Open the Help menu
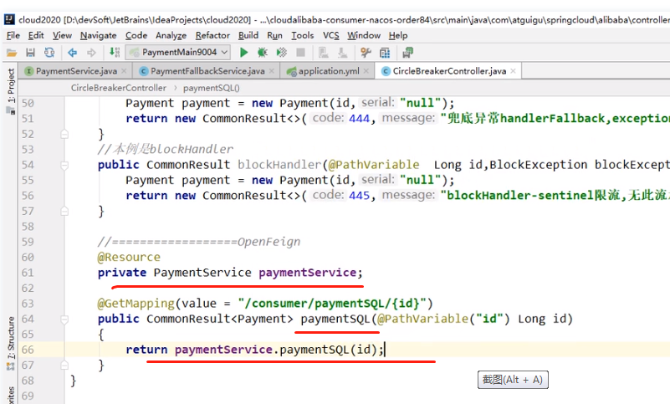The height and width of the screenshot is (404, 670). [398, 35]
